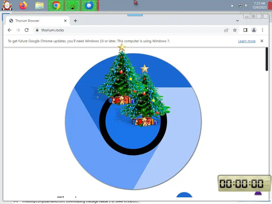Maximize the Chrome window

(253, 16)
